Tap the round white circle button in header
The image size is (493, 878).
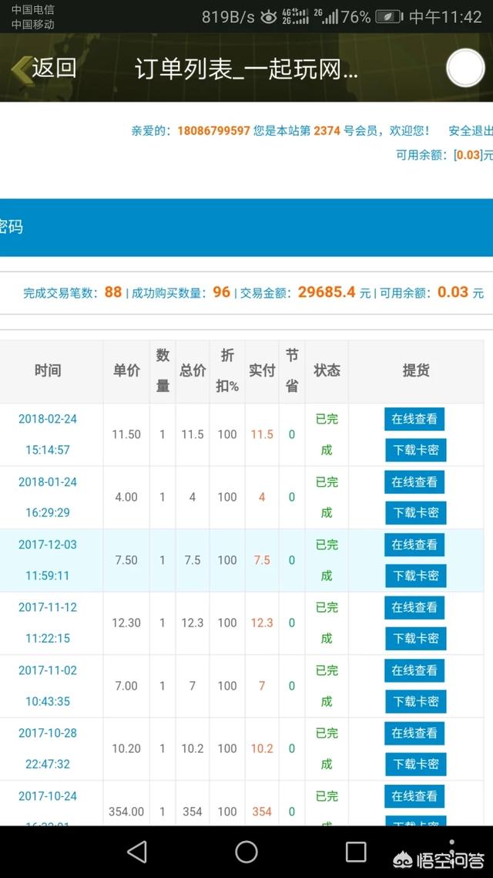(x=465, y=68)
